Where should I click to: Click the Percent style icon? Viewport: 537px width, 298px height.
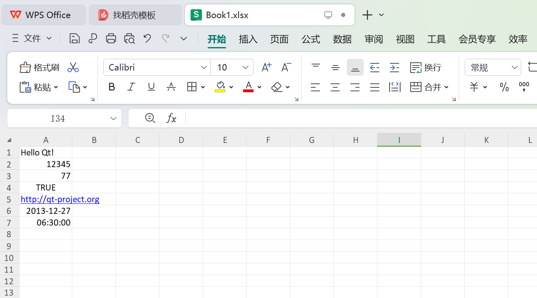coord(504,87)
